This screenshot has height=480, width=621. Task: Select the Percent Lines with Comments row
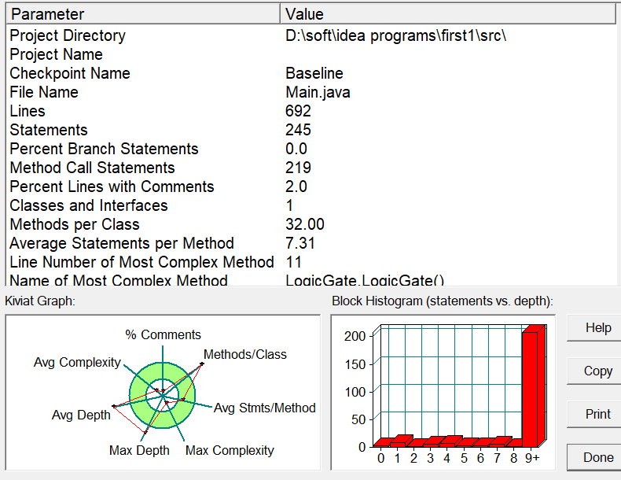pos(311,186)
